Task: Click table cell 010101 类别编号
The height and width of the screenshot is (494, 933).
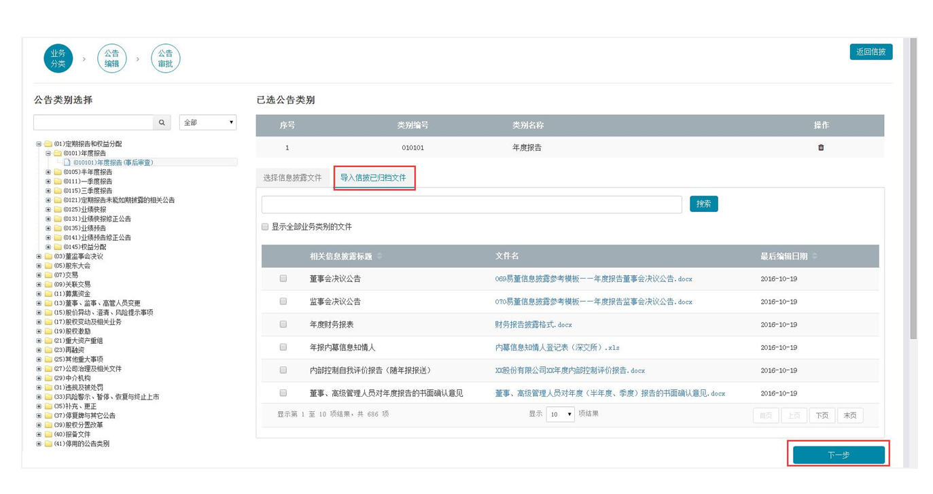Action: [413, 147]
